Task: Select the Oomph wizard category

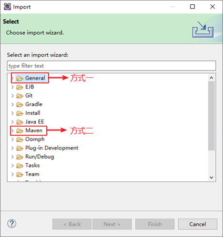Action: [35, 139]
